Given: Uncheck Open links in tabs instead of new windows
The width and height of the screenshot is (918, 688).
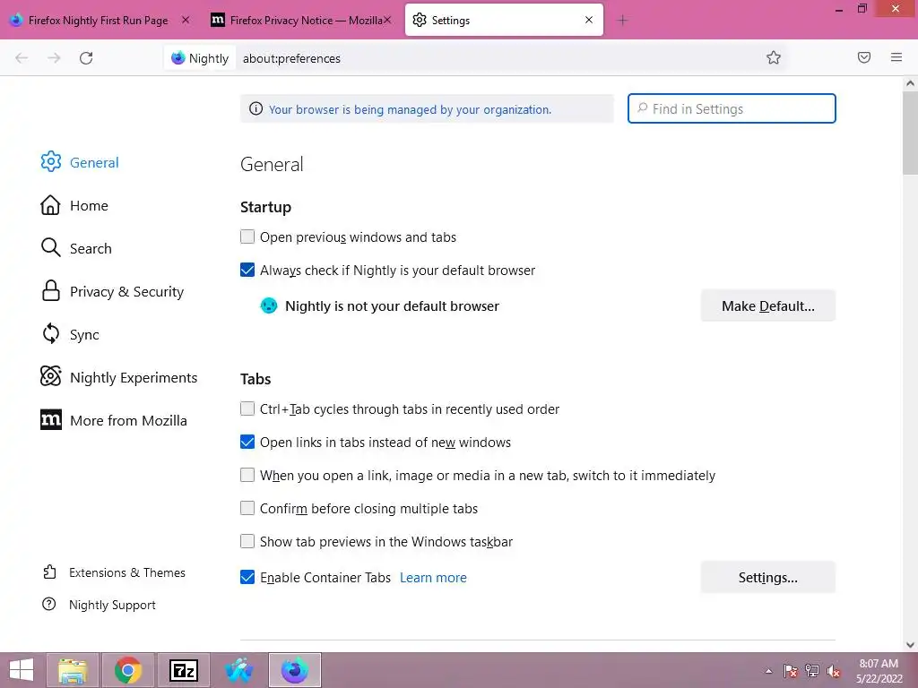Looking at the screenshot, I should (247, 442).
